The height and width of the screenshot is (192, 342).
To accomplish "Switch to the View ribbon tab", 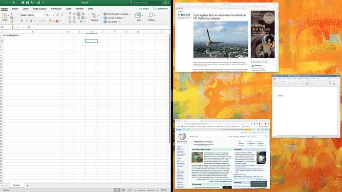I will click(x=90, y=9).
